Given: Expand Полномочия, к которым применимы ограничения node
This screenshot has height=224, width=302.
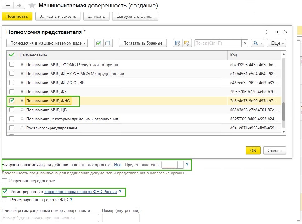Looking at the screenshot, I should click(x=22, y=119).
